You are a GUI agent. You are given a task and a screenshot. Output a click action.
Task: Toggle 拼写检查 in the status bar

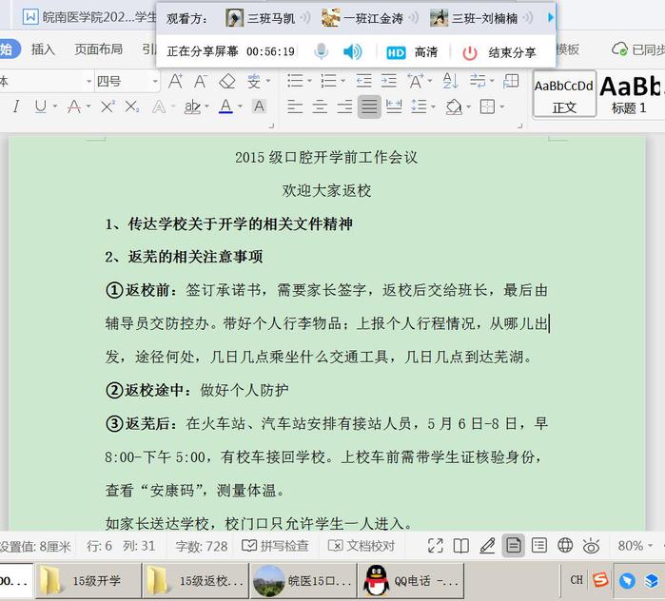point(275,546)
